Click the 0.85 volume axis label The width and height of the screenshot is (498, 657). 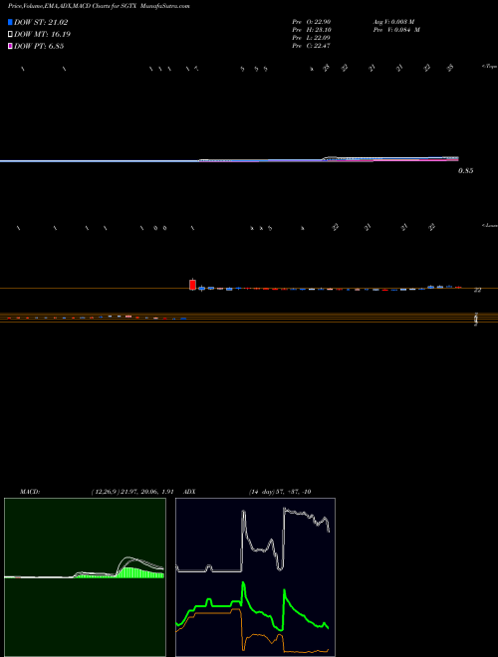[466, 171]
